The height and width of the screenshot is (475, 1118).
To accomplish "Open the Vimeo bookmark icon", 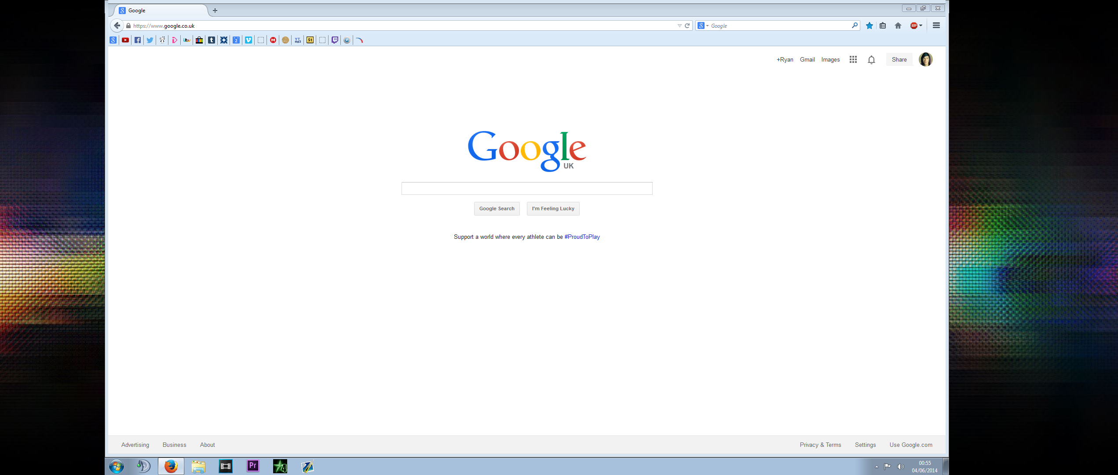I will pyautogui.click(x=248, y=40).
